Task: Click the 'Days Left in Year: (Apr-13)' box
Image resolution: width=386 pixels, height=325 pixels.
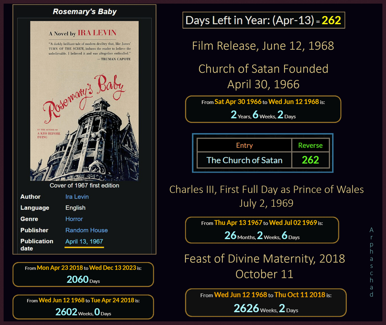Action: [x=263, y=20]
